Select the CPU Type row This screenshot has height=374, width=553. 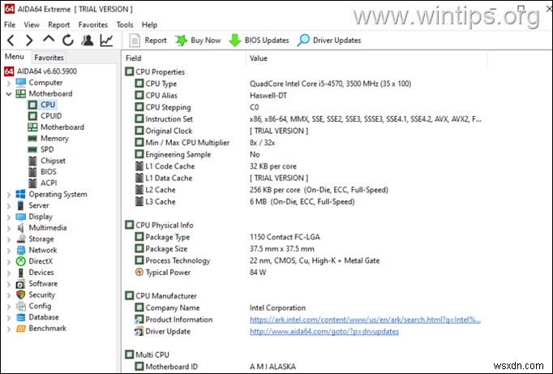[x=303, y=84]
